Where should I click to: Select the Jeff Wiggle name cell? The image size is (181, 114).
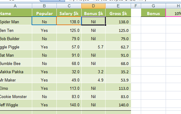tap(16, 104)
